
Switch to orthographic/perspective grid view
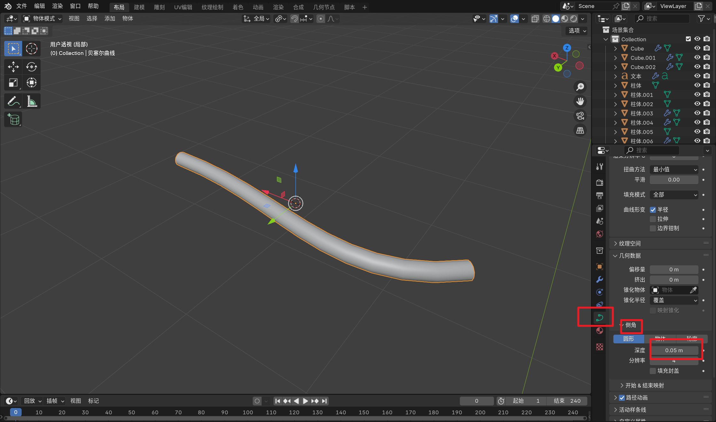(x=580, y=130)
